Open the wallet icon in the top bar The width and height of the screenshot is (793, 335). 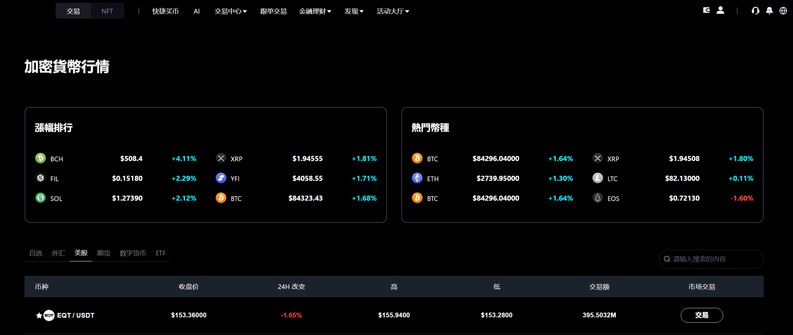[x=707, y=10]
